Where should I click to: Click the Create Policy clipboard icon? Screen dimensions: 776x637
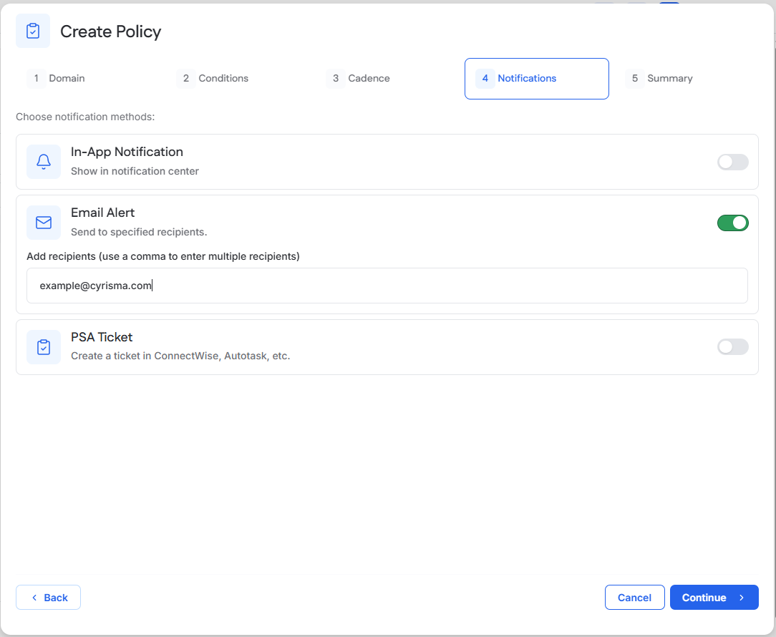(x=33, y=31)
